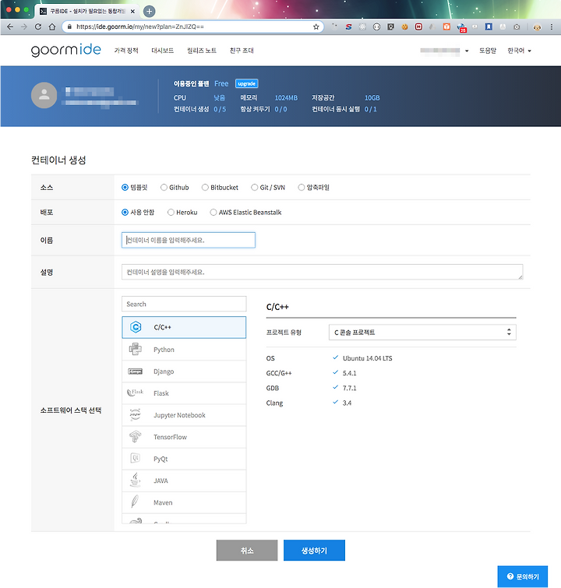Screen dimensions: 561x588
Task: Select the TensorFlow list row label
Action: [x=170, y=437]
